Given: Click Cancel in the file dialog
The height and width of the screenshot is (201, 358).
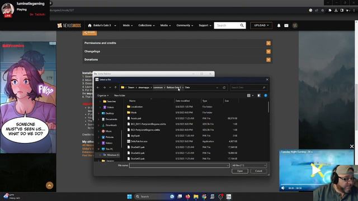Looking at the screenshot, I should (258, 171).
